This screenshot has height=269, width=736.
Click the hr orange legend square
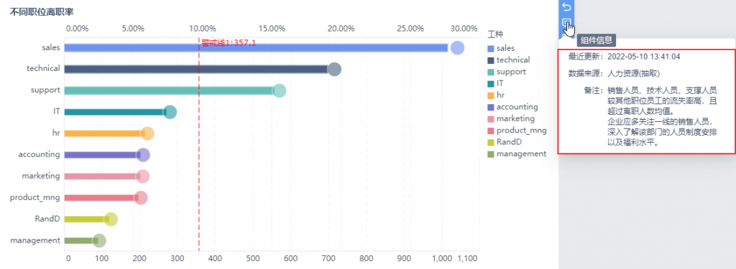pos(491,95)
